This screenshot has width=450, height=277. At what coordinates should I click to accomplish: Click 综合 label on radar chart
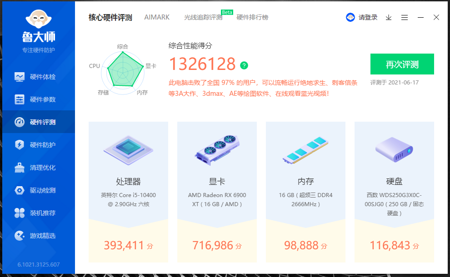tap(123, 46)
